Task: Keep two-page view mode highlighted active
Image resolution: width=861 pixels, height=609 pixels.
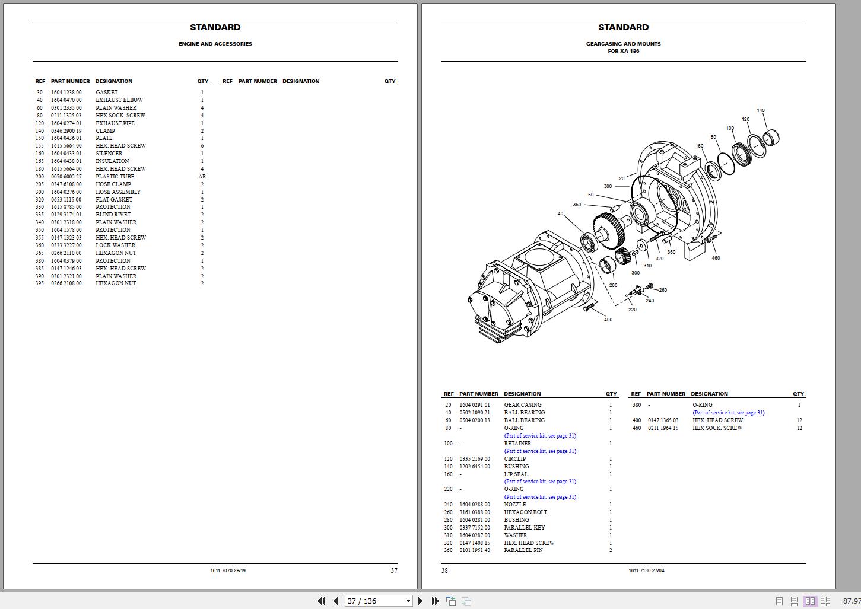Action: pyautogui.click(x=810, y=601)
